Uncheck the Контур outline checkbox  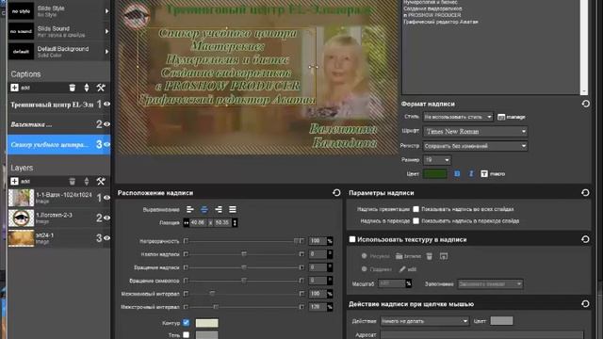[187, 322]
